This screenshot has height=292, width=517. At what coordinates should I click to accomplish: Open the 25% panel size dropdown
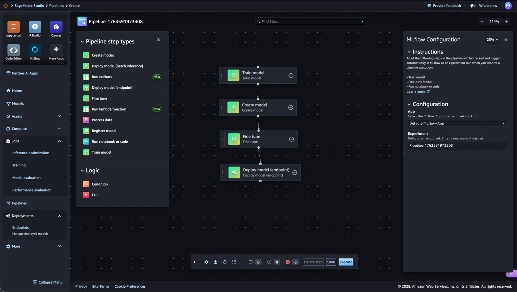tap(492, 40)
